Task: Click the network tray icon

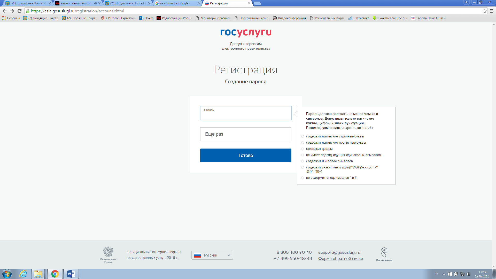Action: [462, 274]
